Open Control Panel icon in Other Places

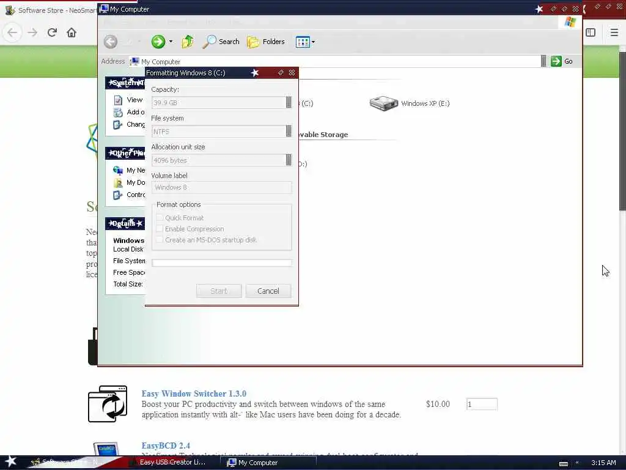point(118,195)
